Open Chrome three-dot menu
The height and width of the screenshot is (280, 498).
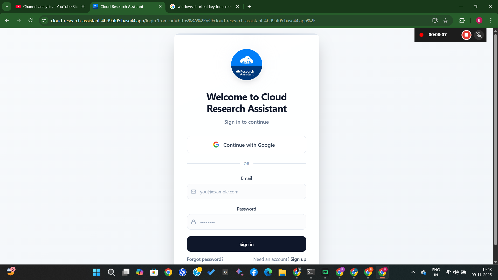[x=491, y=20]
